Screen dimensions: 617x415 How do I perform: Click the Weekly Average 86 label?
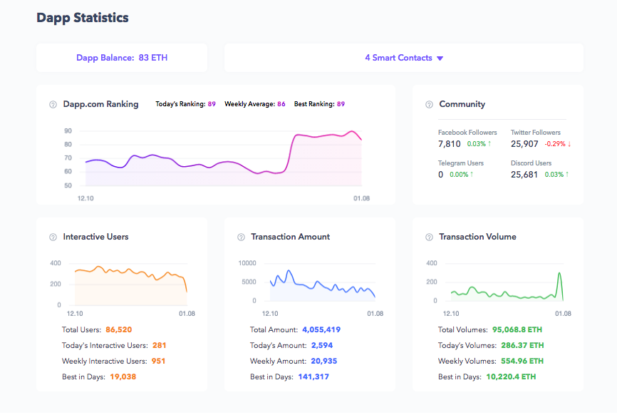click(x=254, y=104)
